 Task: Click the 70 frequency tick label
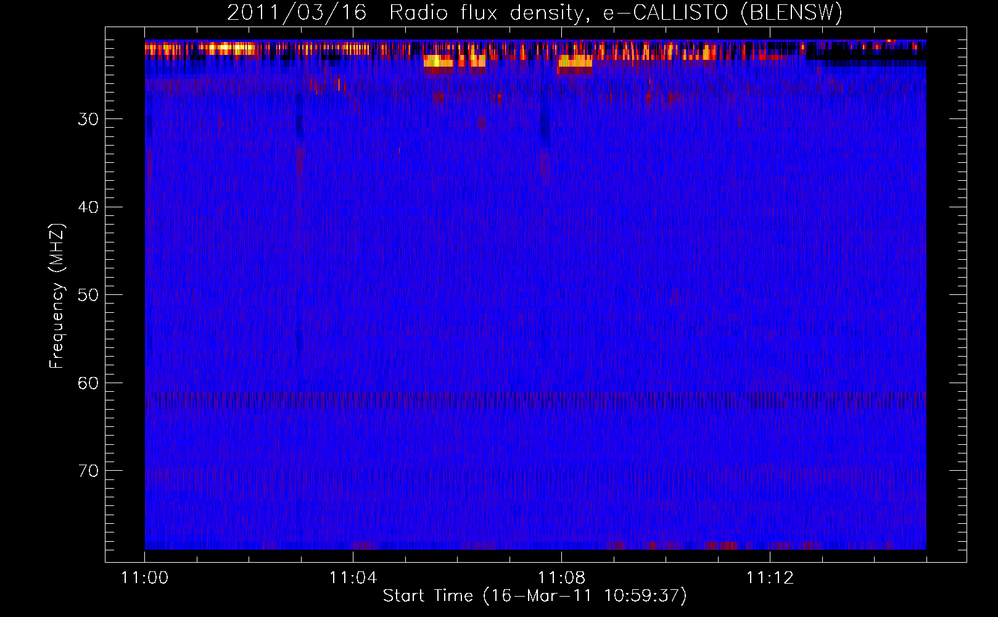click(88, 471)
